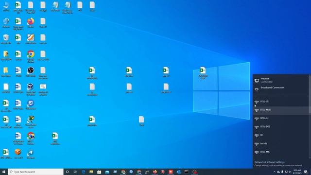Open the Telegram desktop shortcut

point(31,154)
